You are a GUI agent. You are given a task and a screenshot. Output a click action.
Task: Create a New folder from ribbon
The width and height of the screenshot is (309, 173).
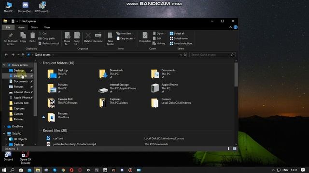(x=111, y=38)
